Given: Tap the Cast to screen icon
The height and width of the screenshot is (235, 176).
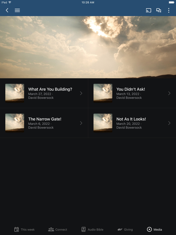Looking at the screenshot, I should [x=148, y=10].
